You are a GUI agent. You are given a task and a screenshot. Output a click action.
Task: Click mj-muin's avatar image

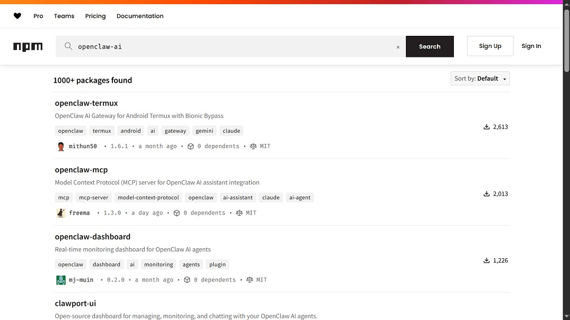pyautogui.click(x=61, y=279)
